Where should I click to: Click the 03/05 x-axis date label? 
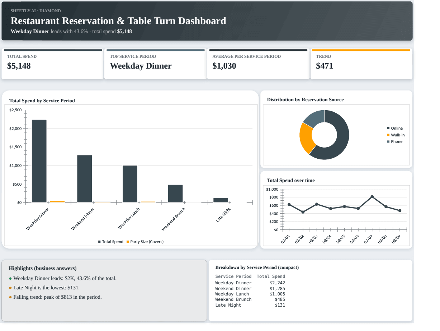(x=341, y=239)
